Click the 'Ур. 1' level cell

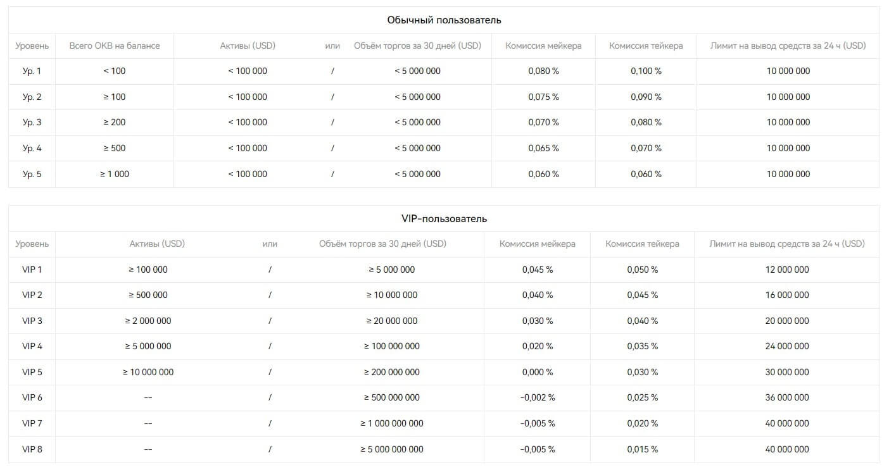(x=32, y=71)
